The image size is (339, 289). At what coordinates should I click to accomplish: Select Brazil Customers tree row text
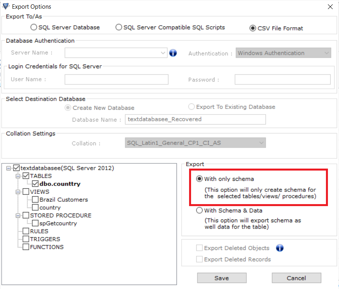[x=64, y=200]
